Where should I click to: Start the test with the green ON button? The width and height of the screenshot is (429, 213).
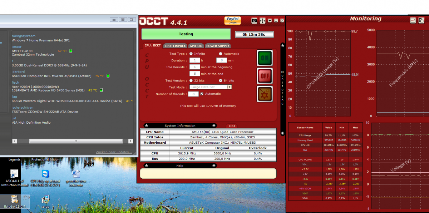265,58
